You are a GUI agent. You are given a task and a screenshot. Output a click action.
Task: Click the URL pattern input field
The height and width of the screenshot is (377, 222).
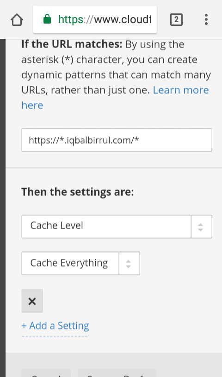(x=117, y=140)
